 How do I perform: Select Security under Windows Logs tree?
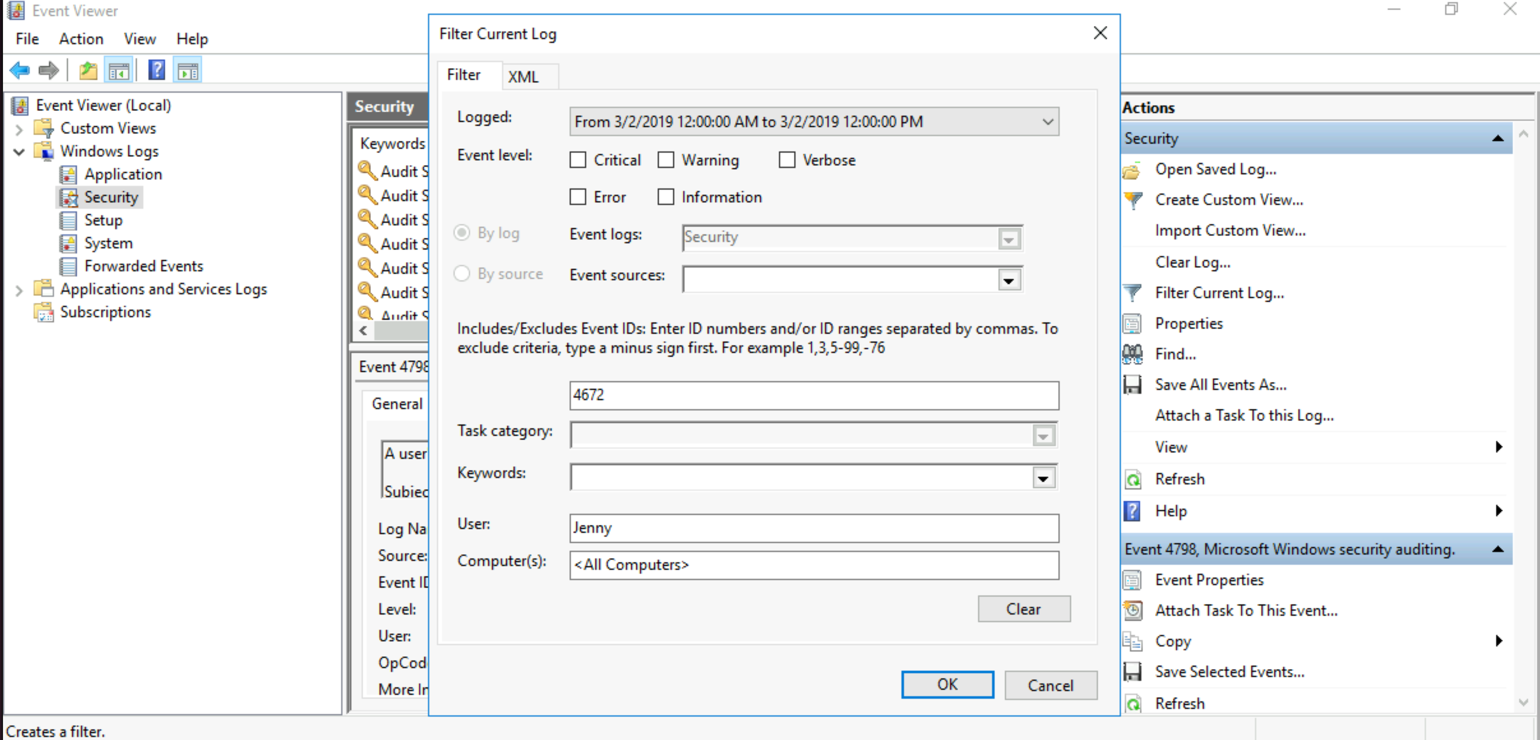[110, 197]
